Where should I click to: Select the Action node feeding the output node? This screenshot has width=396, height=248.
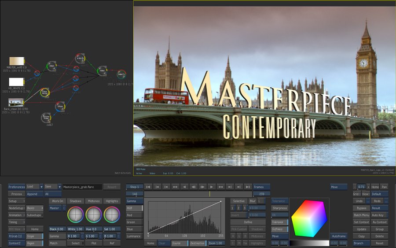(102, 71)
